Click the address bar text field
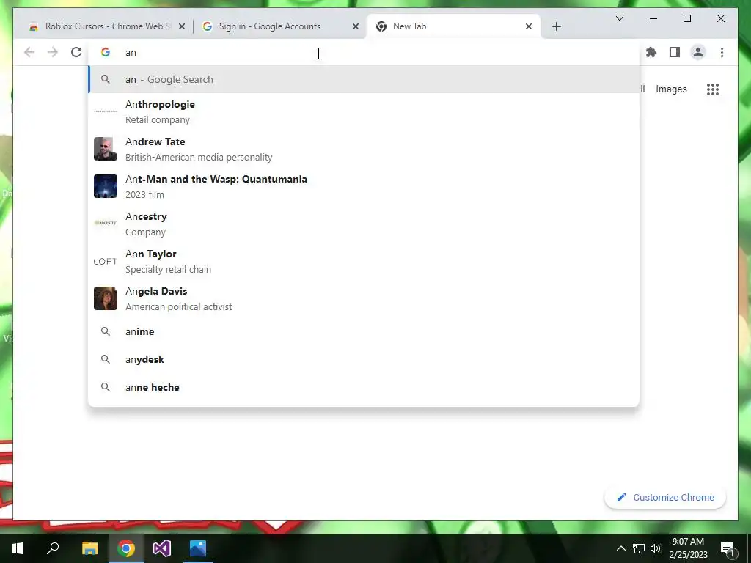Image resolution: width=751 pixels, height=563 pixels. (364, 52)
